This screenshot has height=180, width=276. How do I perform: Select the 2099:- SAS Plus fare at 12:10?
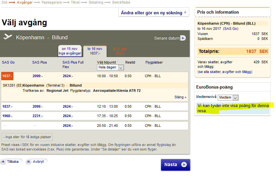[x=37, y=106]
